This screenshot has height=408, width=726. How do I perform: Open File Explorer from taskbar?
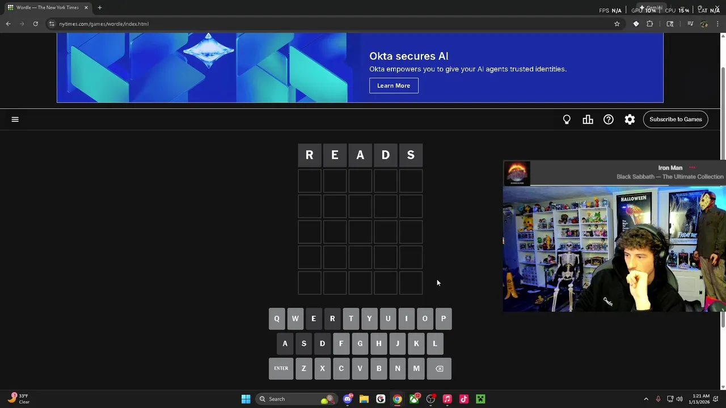pyautogui.click(x=364, y=399)
